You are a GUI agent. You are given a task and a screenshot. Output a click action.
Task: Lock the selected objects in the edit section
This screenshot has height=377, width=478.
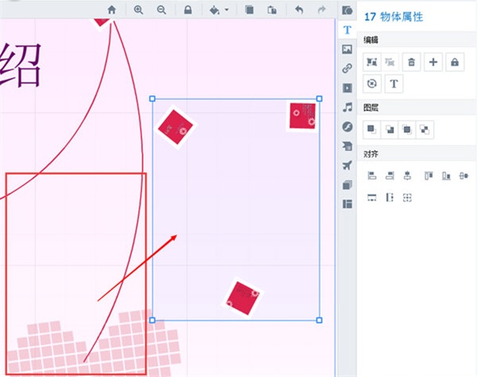coord(455,62)
